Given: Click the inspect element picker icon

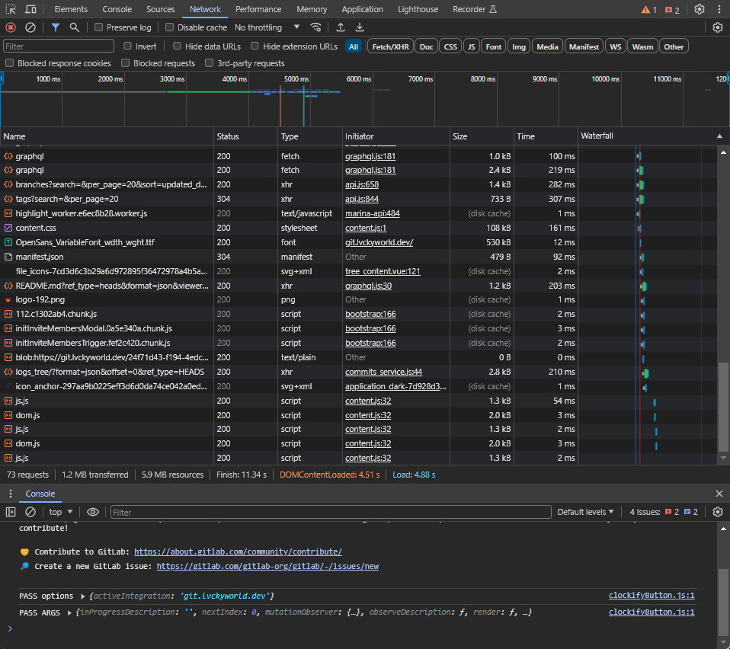Looking at the screenshot, I should pos(11,9).
